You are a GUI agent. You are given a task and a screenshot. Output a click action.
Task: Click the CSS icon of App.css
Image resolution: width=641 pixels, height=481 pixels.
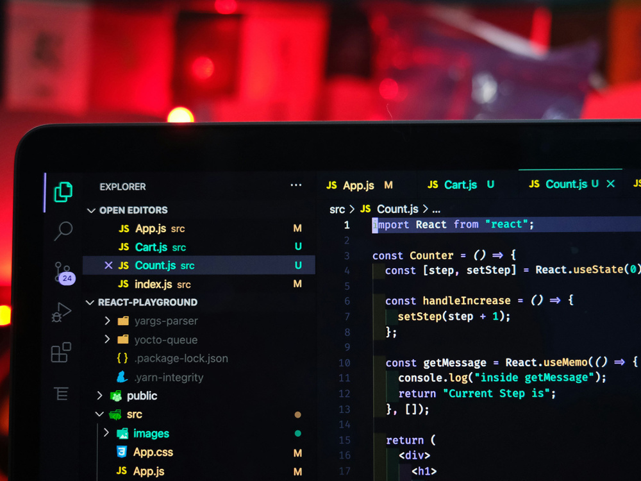[121, 451]
